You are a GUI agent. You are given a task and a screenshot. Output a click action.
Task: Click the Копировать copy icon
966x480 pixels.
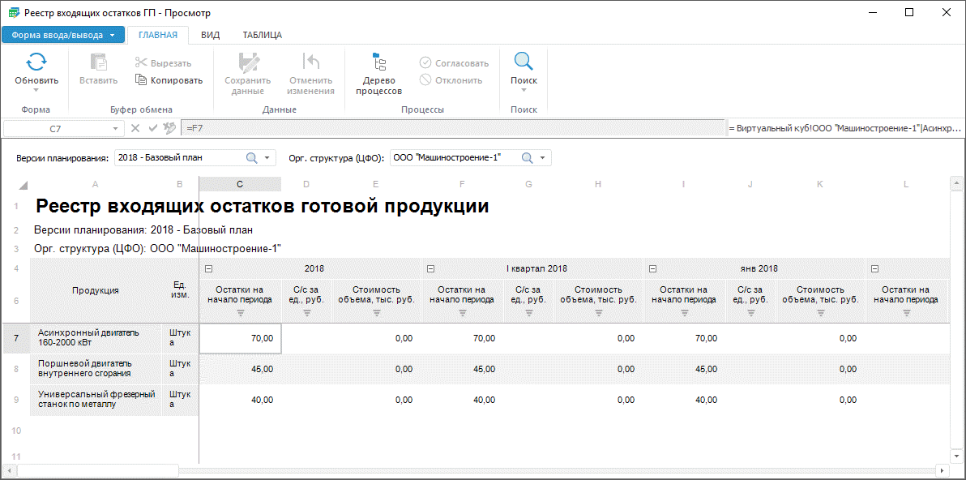[142, 80]
